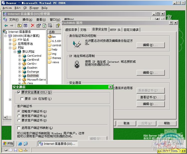
Task: Launch Internet Explorer from quick launch
Action: (x=20, y=144)
